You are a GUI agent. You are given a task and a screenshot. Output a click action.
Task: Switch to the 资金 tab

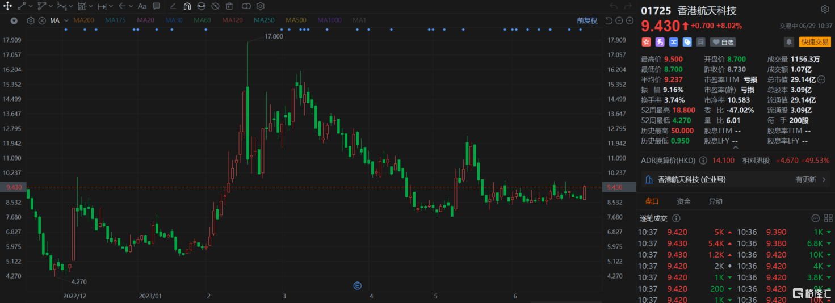[684, 201]
